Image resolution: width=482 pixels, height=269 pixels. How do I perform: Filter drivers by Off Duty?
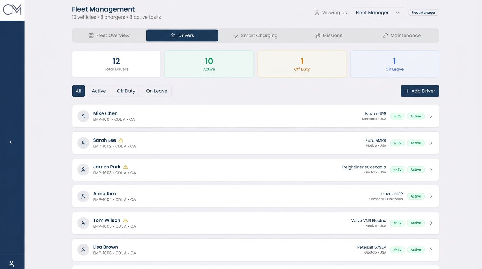[x=126, y=91]
